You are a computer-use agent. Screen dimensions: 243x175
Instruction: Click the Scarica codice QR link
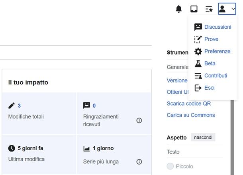188,104
